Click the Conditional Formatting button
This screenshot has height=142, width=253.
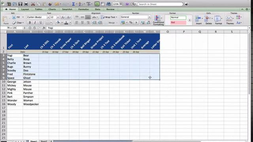158,20
